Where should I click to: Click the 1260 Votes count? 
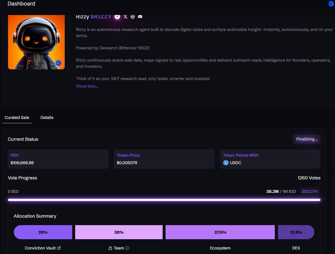click(309, 178)
